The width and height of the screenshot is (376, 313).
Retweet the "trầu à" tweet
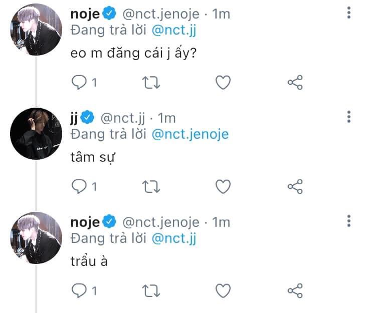(x=151, y=290)
